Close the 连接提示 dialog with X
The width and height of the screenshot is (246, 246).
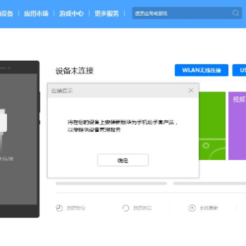[191, 90]
